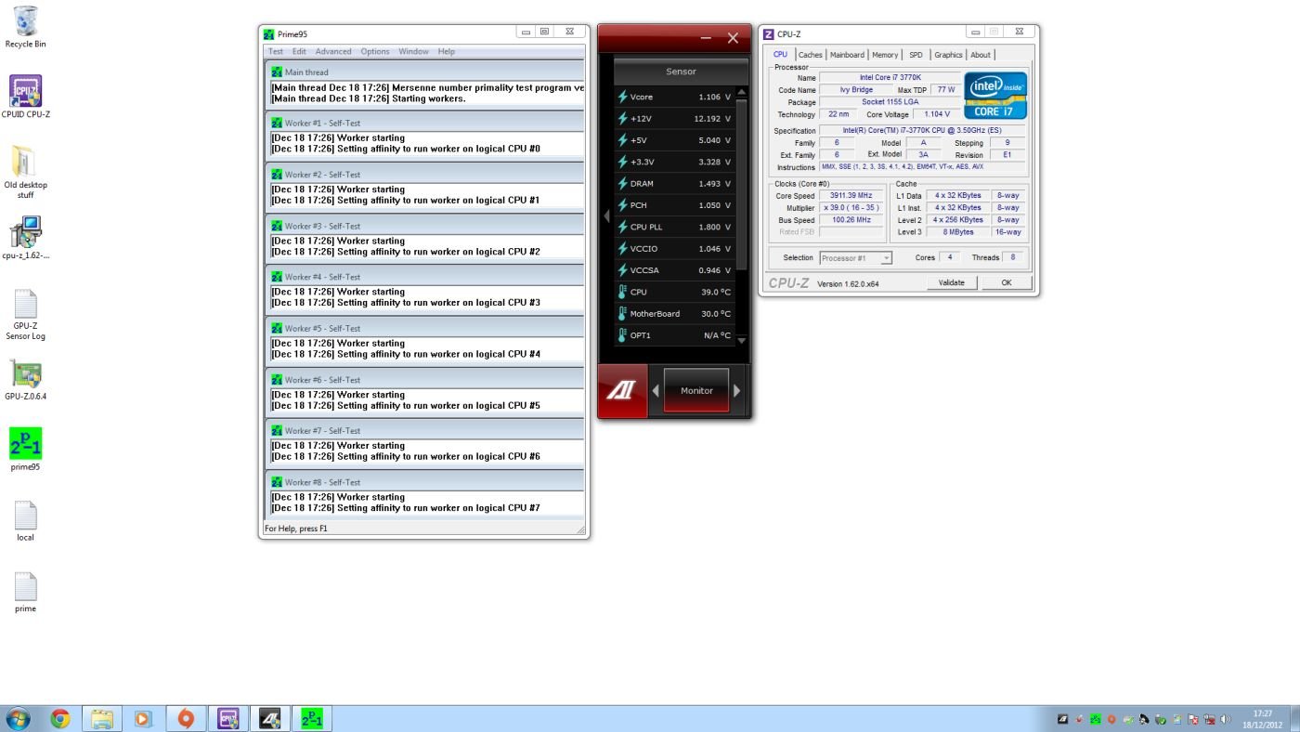Click the taskbar clock showing 17:27
The width and height of the screenshot is (1300, 732).
pyautogui.click(x=1263, y=719)
